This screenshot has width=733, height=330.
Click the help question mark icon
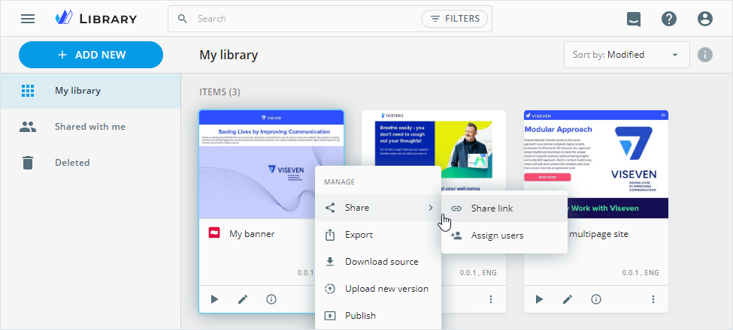point(669,19)
